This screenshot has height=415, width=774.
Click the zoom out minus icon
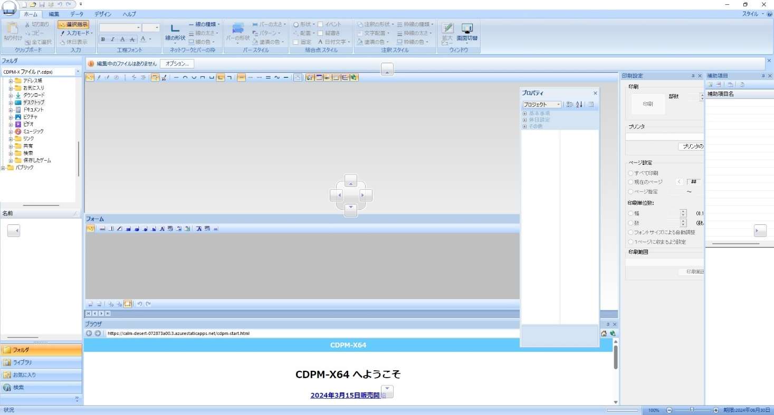pos(669,410)
